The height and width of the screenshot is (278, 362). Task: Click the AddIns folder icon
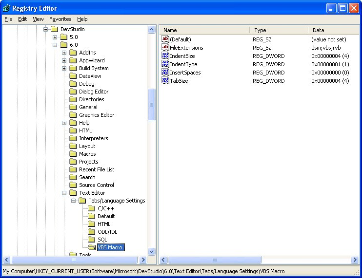click(x=73, y=53)
